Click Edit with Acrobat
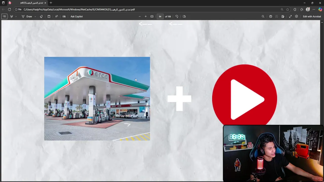 [312, 16]
